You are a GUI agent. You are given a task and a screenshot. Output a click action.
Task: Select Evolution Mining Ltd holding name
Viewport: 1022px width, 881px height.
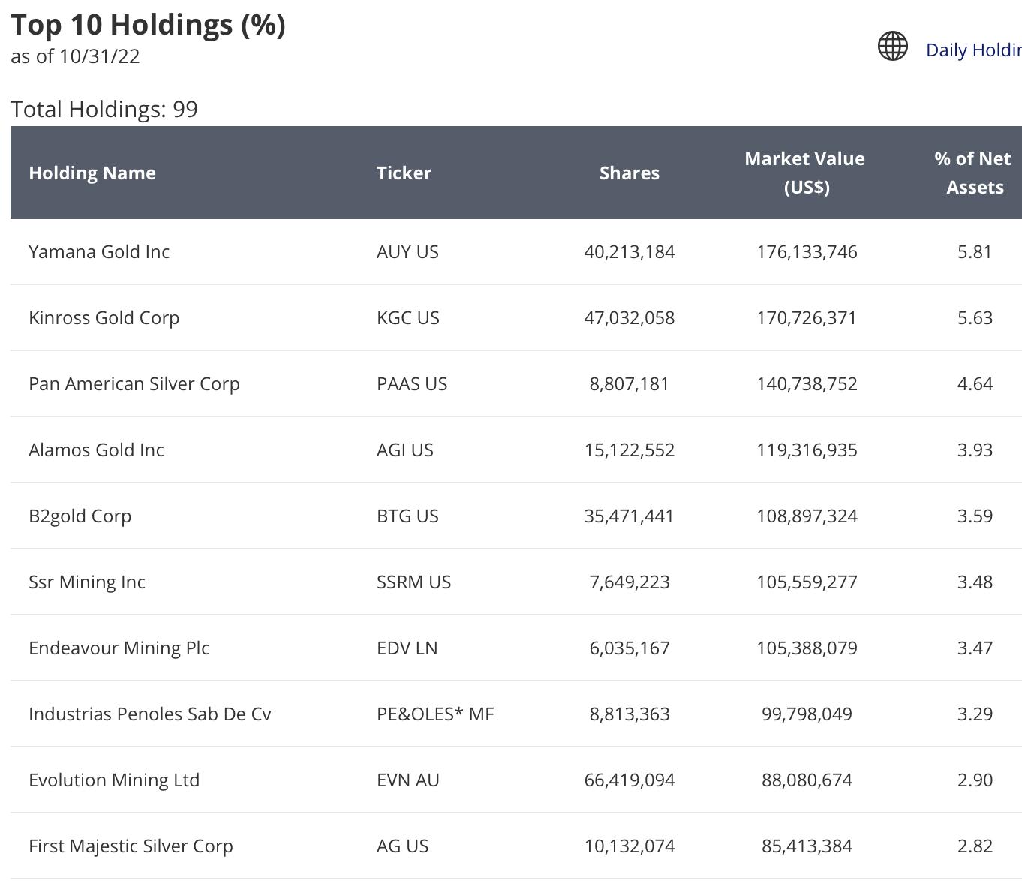114,780
